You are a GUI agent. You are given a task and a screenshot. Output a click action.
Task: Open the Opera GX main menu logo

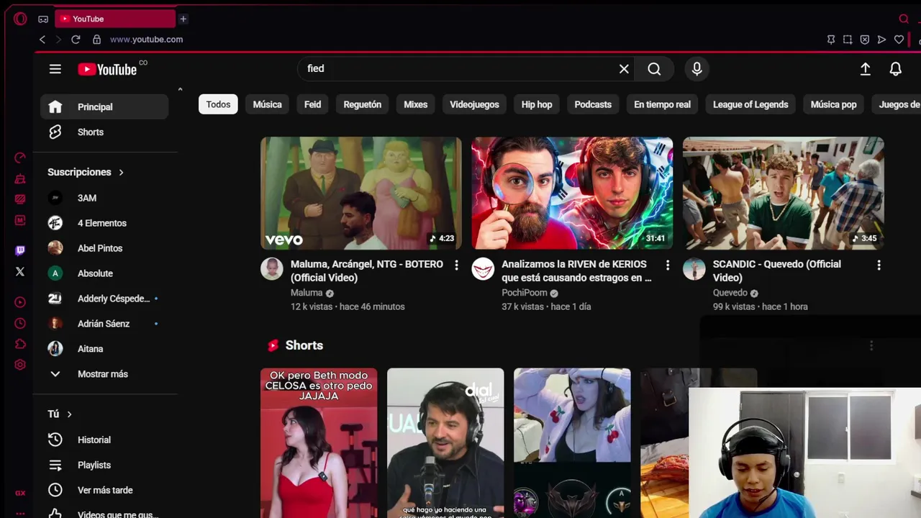coord(20,19)
